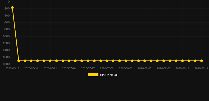
Task: Select the data point above 2026-08-11
Action: click(x=183, y=61)
